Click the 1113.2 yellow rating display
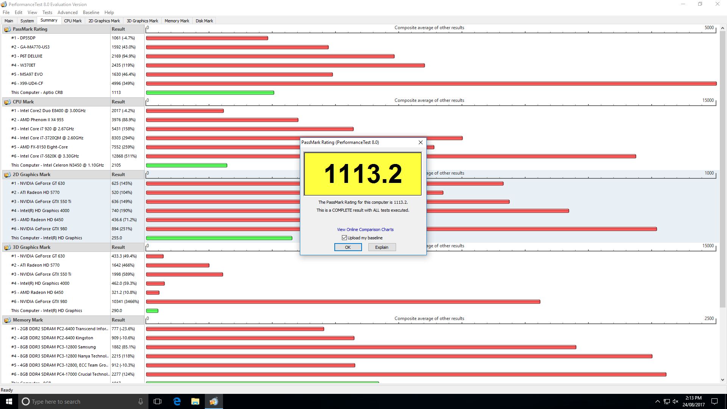 pyautogui.click(x=363, y=174)
